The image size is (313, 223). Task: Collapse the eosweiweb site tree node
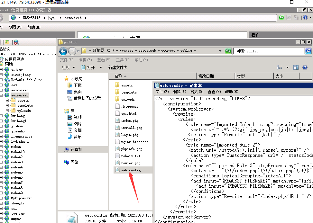(x=2, y=95)
